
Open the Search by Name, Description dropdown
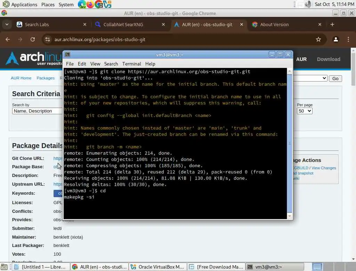37,111
